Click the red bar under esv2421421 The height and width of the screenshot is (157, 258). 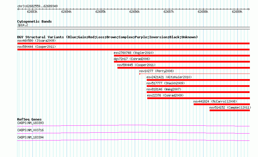point(198,80)
